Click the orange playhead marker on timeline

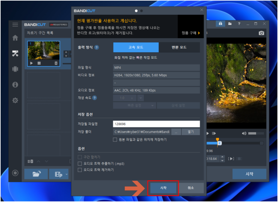pos(217,140)
